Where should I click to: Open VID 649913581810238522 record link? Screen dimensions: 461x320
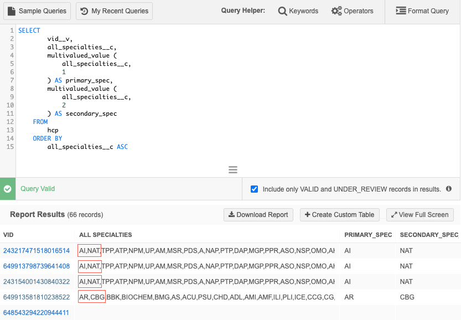point(37,297)
